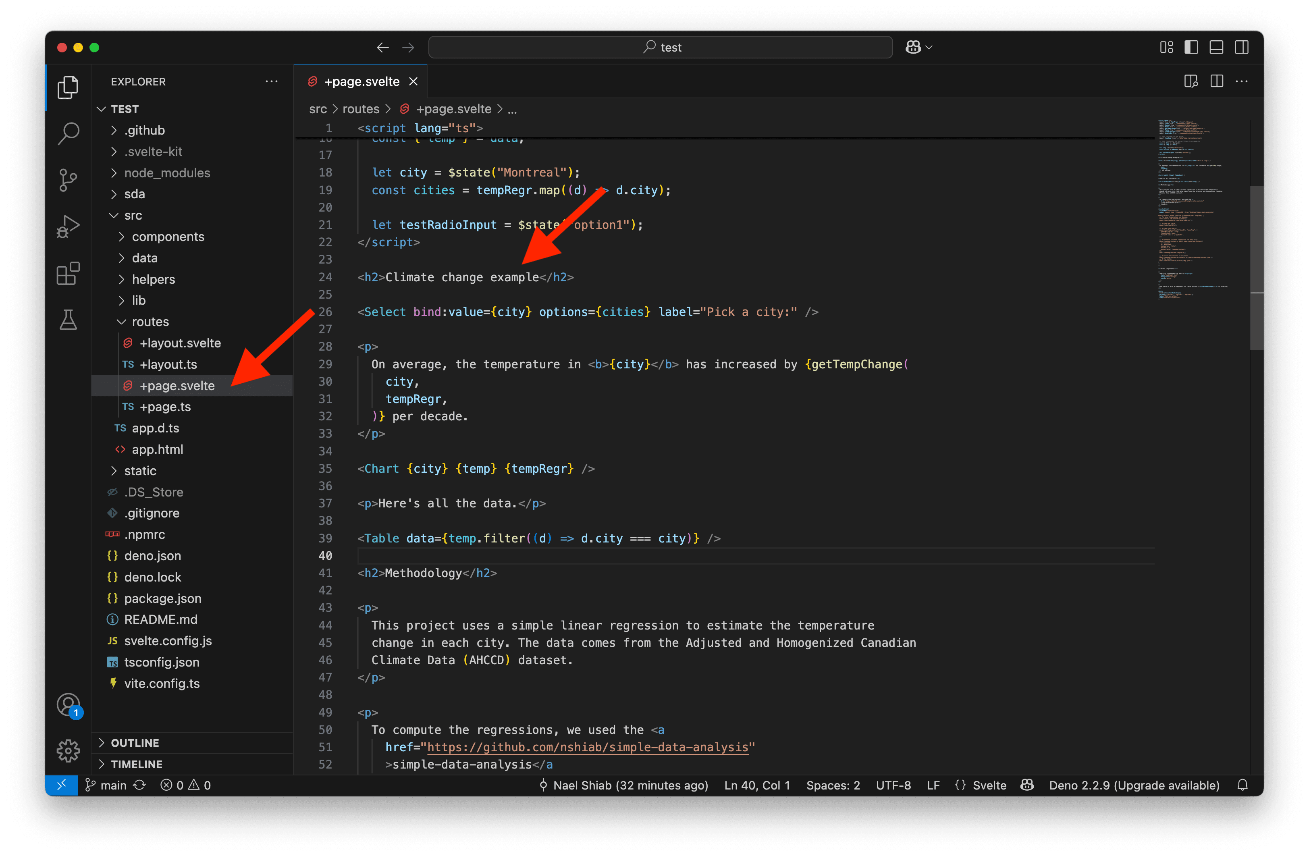Toggle the bottom panel visibility

point(1217,47)
